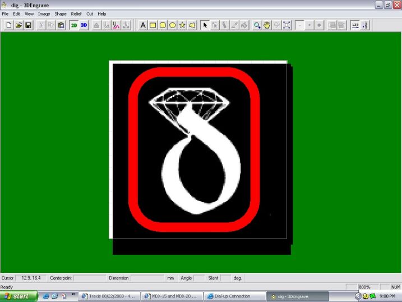This screenshot has height=302, width=402.
Task: Pick the Hand pan tool
Action: tap(267, 25)
